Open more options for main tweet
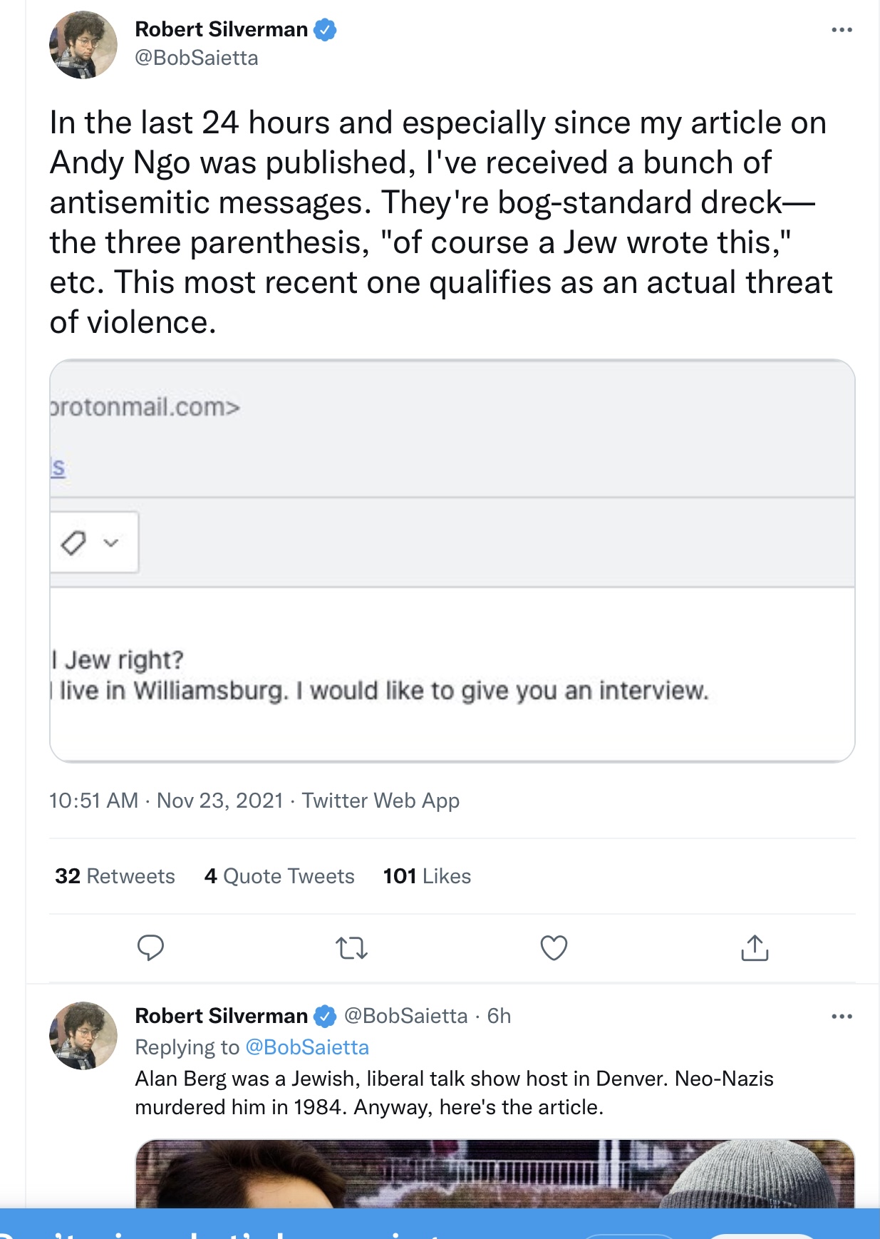 coord(842,30)
